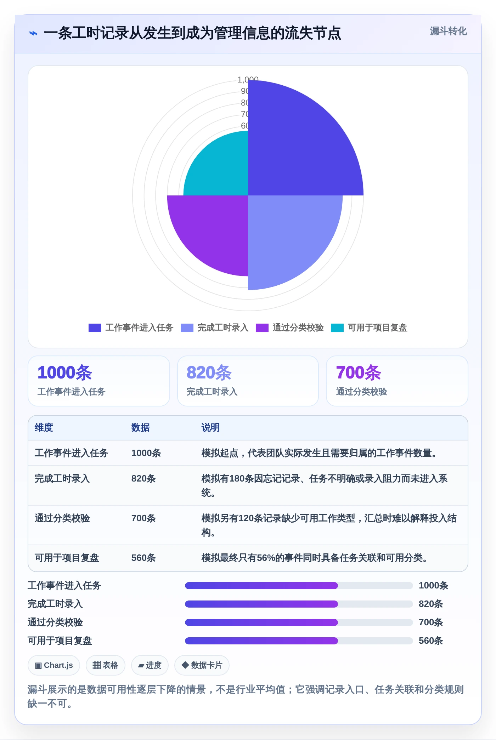Click the 560条 table cell
Viewport: 496px width, 740px height.
pyautogui.click(x=143, y=558)
